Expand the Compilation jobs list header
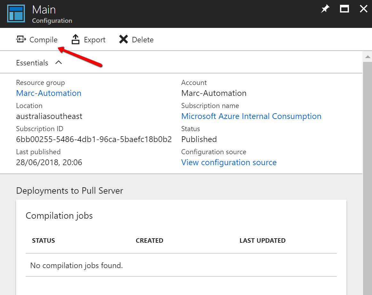 click(59, 215)
